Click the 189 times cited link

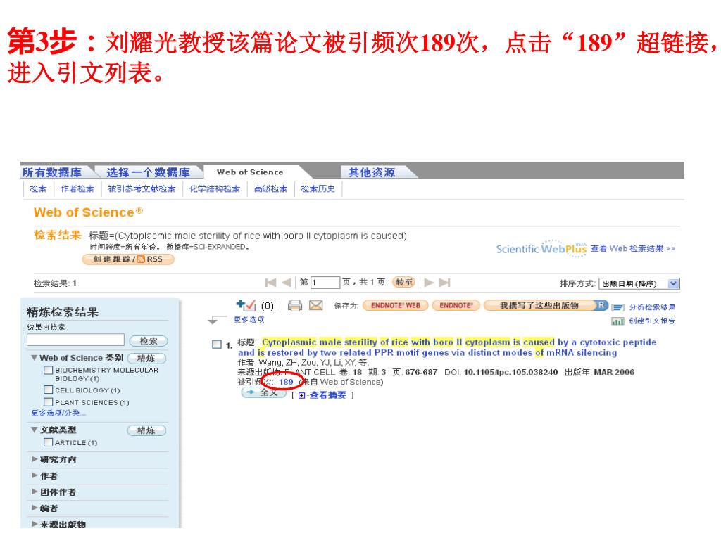[286, 382]
